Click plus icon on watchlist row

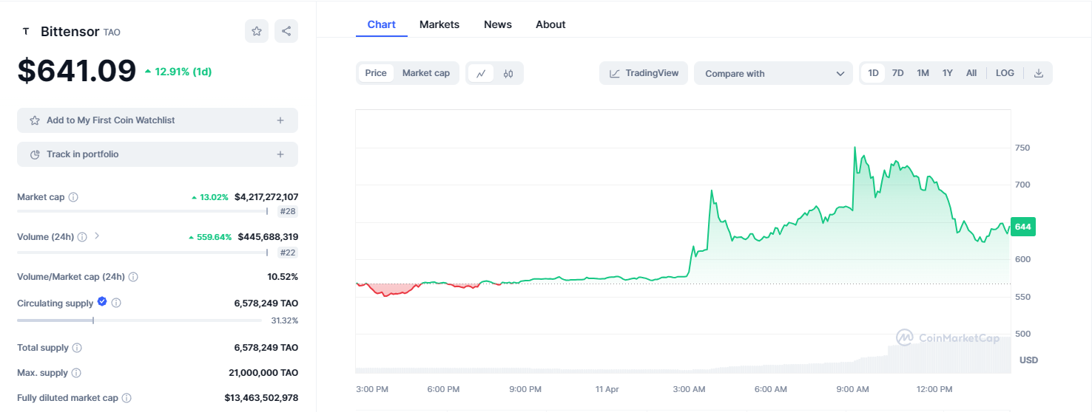tap(280, 120)
